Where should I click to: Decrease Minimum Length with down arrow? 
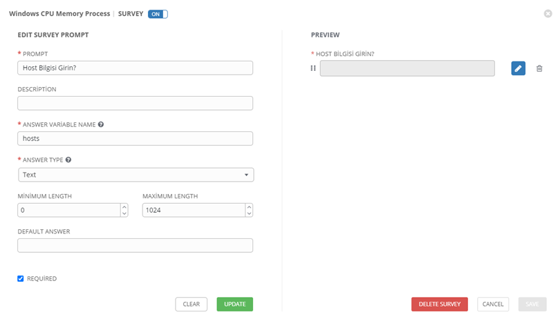coord(124,213)
